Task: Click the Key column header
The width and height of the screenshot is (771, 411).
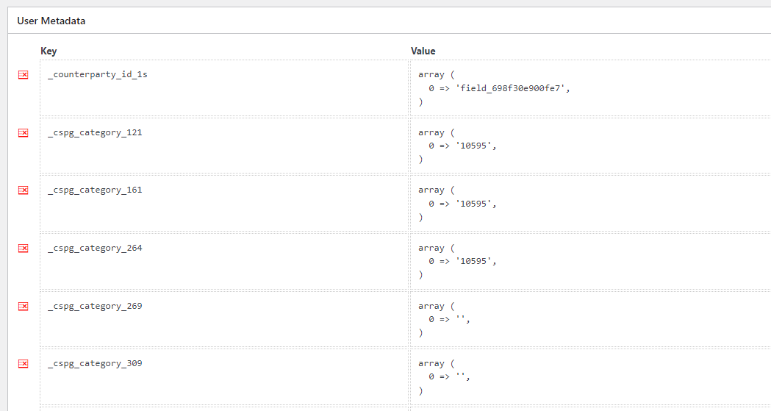Action: point(49,51)
